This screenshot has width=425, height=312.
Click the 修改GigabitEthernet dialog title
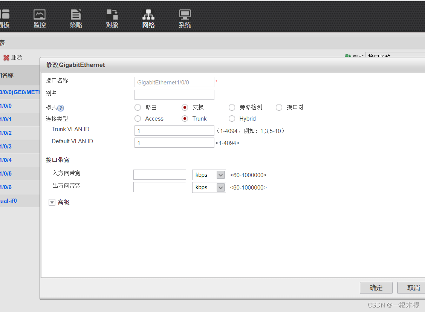(75, 65)
